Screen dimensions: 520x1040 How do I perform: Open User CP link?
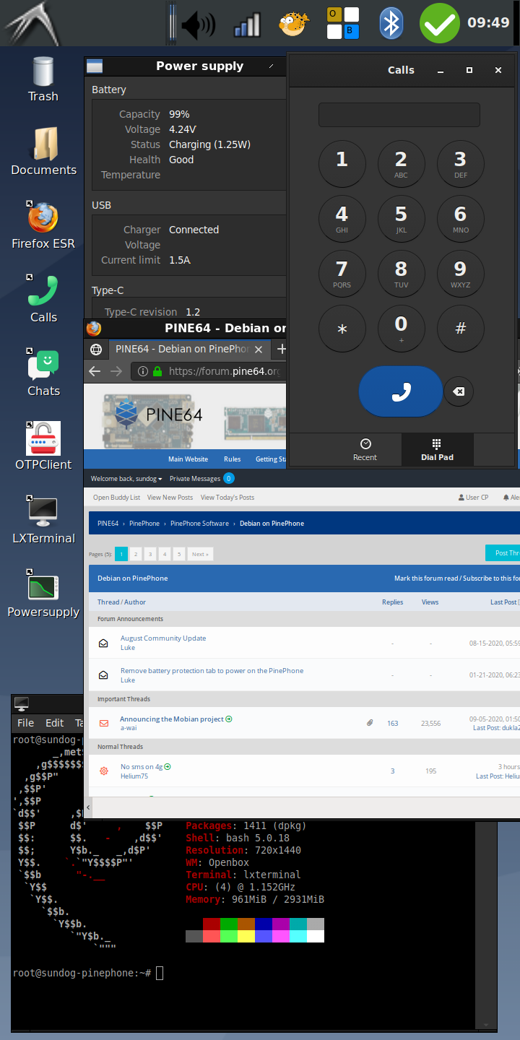point(474,498)
